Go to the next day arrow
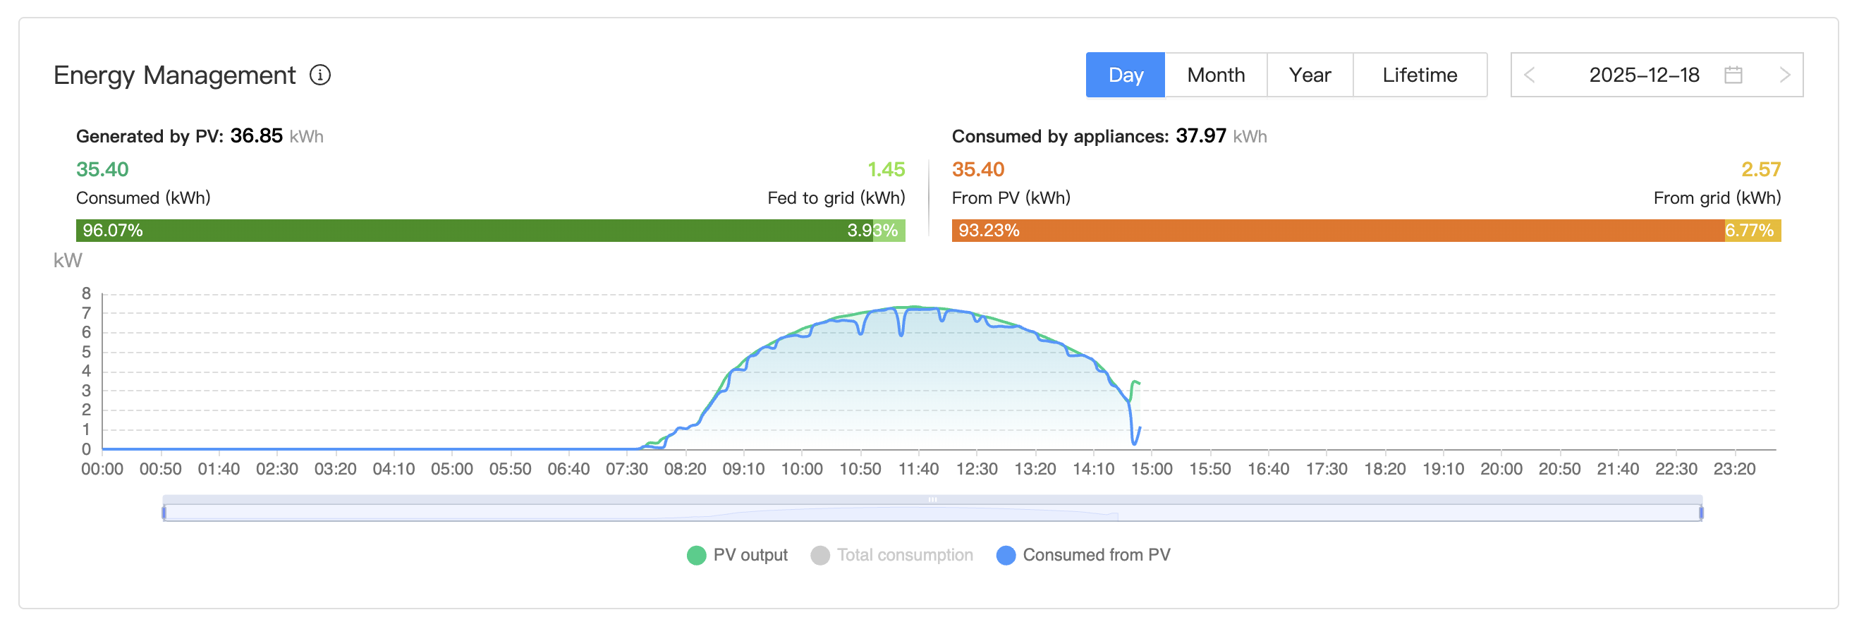 [1785, 75]
